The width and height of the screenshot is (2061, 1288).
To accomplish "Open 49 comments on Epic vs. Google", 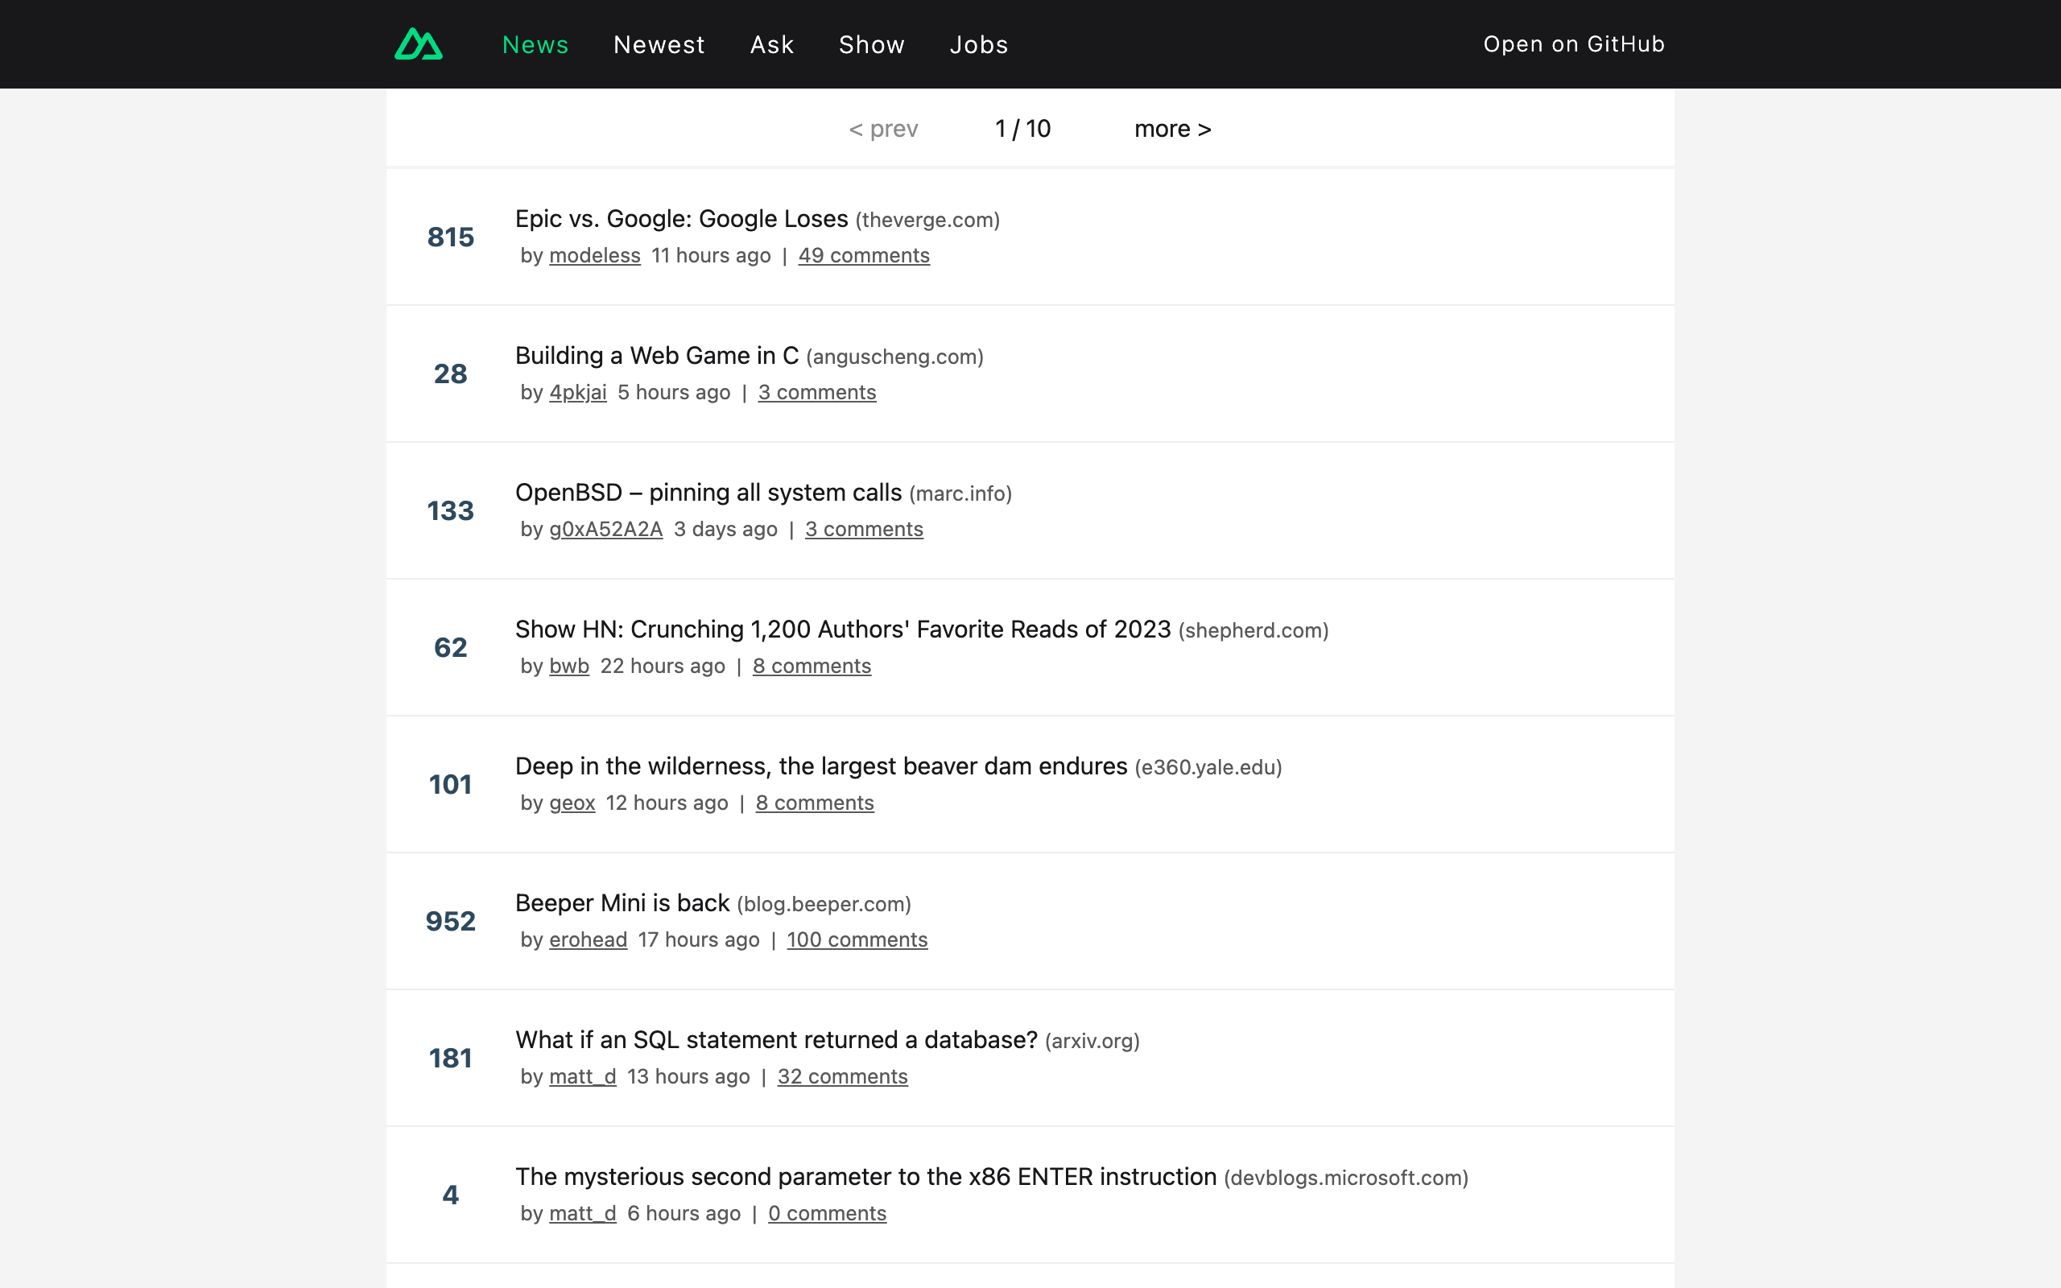I will [x=865, y=254].
